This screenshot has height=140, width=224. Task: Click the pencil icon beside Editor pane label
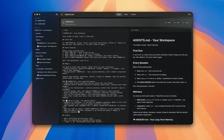coord(63,30)
